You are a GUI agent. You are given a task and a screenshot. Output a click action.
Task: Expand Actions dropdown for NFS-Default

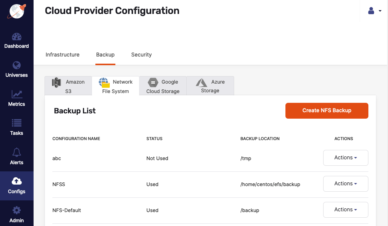point(345,210)
